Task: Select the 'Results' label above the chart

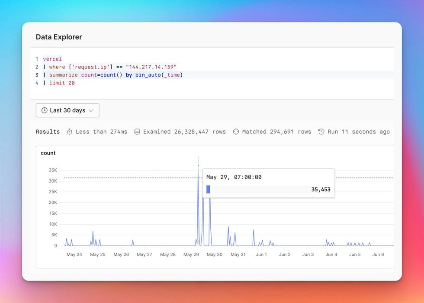Action: pos(48,132)
